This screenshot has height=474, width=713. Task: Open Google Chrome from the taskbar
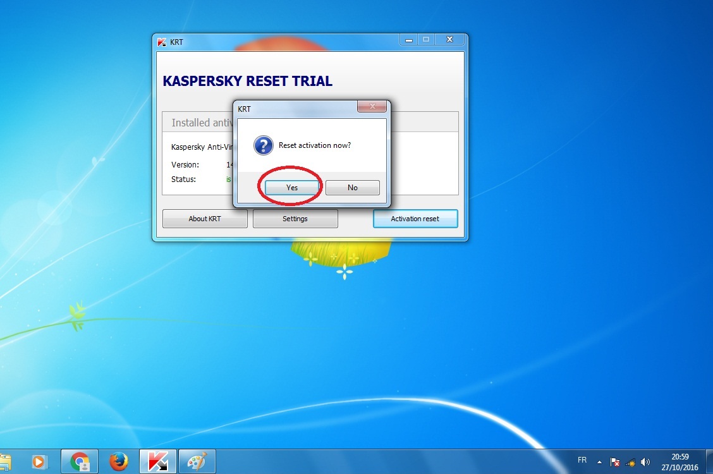80,462
